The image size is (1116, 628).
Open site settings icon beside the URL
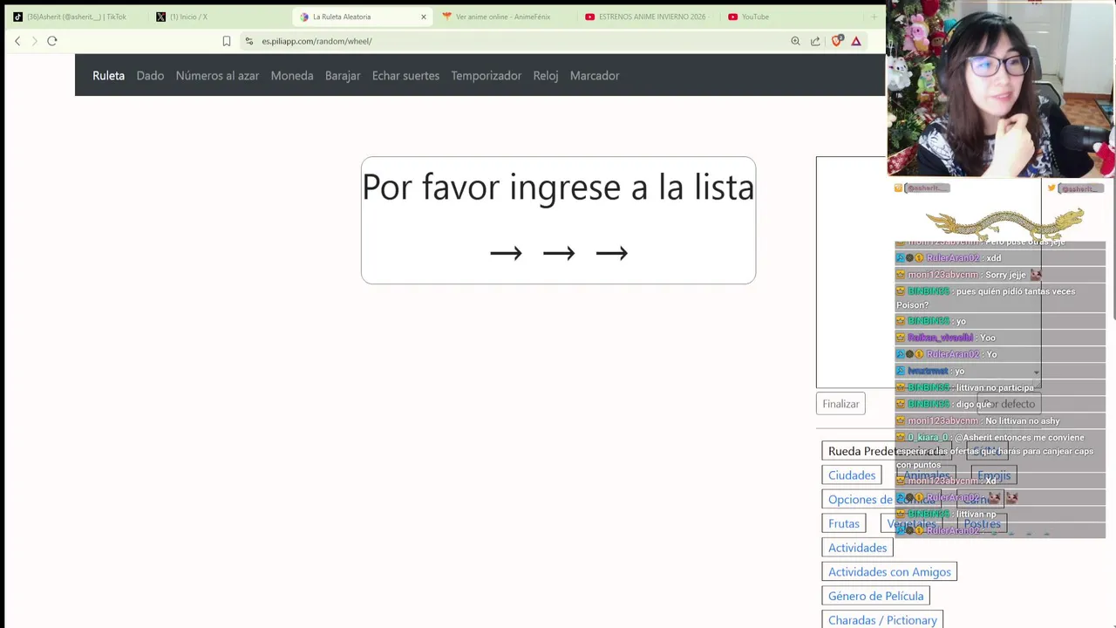tap(249, 41)
